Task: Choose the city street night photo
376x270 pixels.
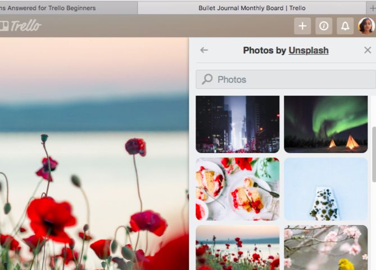Action: 237,124
